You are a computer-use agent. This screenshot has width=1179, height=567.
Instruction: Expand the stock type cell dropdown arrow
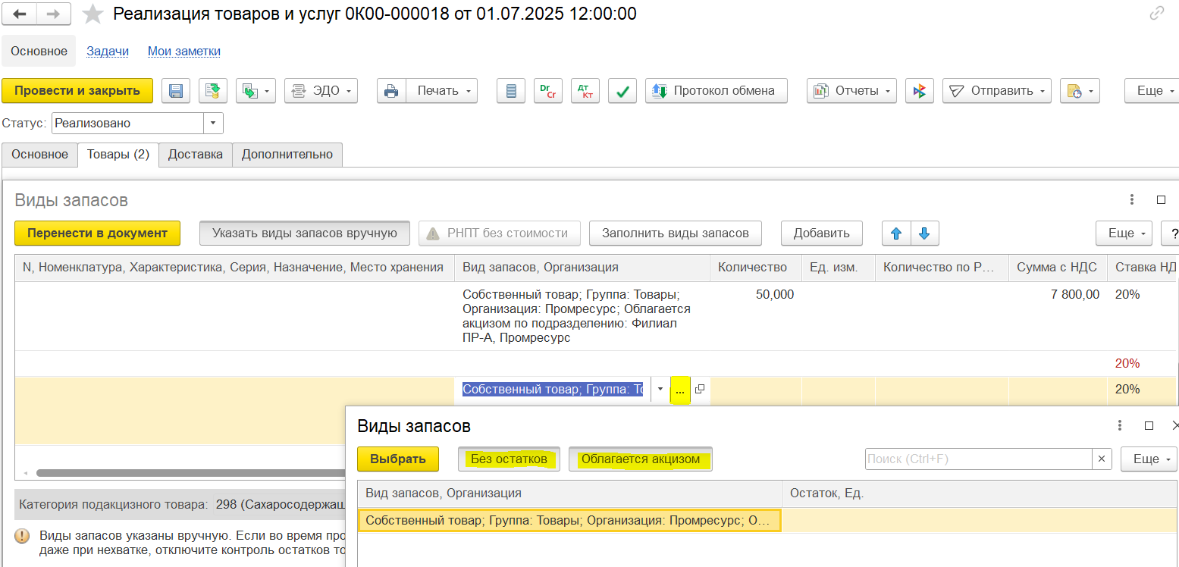[660, 390]
